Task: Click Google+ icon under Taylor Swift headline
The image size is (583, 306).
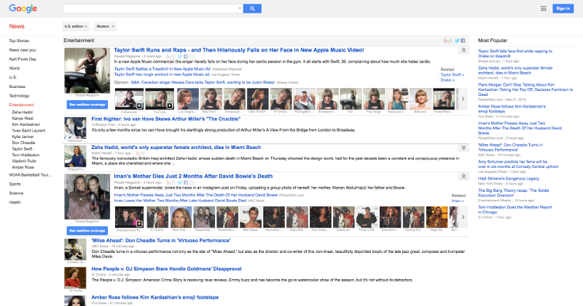Action: pos(171,57)
